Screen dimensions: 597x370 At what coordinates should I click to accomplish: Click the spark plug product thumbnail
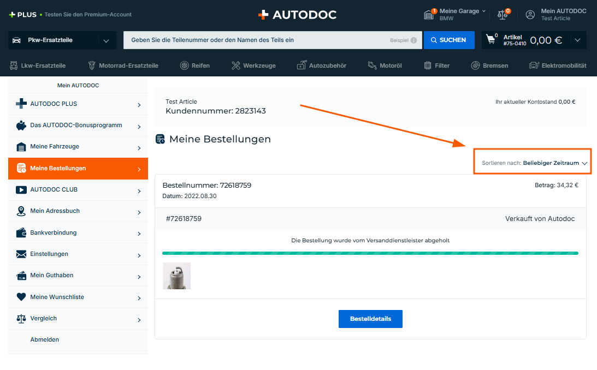click(176, 276)
